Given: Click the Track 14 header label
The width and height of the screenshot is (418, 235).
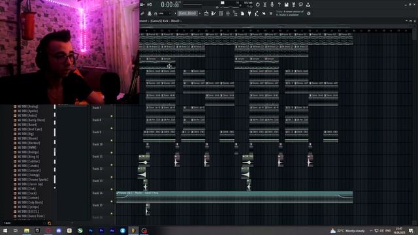Looking at the screenshot, I should click(97, 193).
